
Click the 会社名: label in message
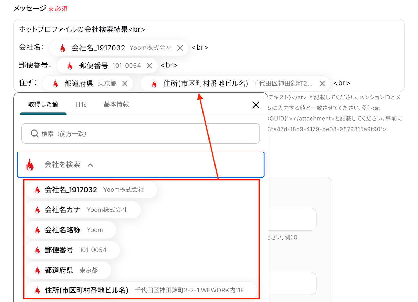click(x=32, y=47)
